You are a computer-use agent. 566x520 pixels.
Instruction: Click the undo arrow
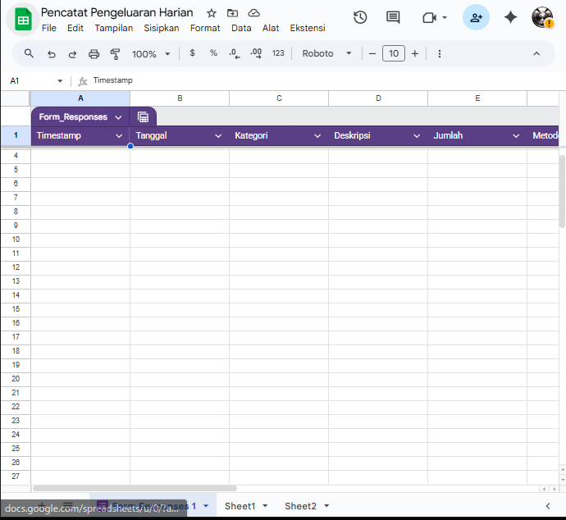[x=52, y=53]
